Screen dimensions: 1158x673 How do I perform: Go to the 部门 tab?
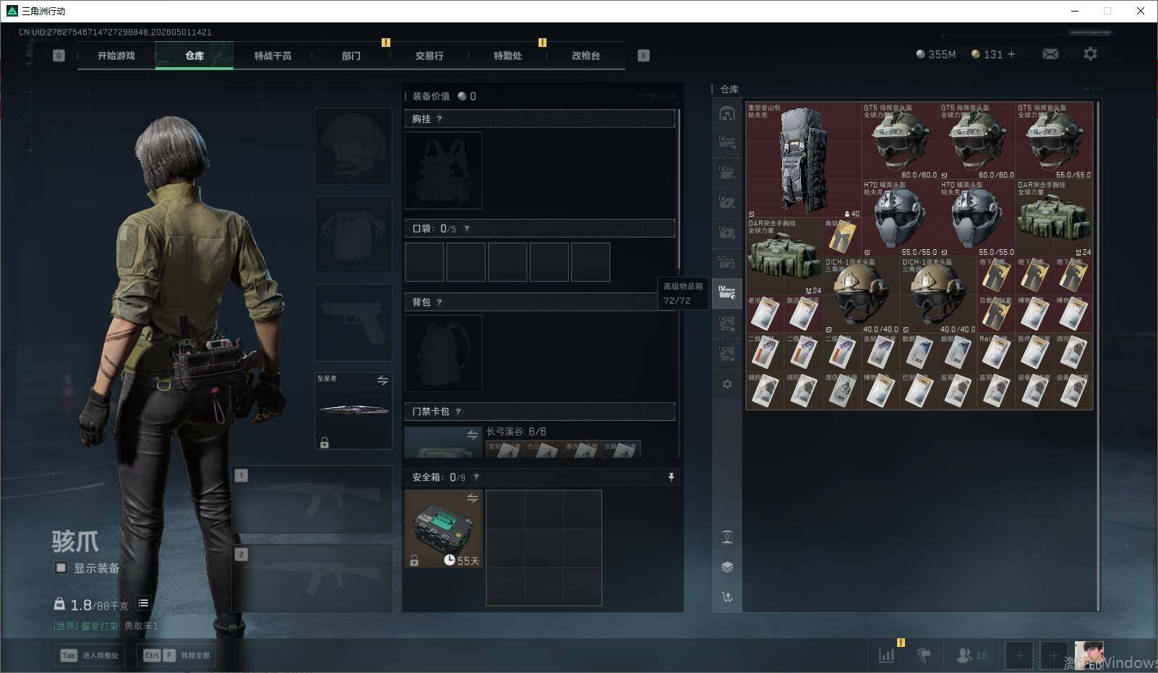pos(351,56)
